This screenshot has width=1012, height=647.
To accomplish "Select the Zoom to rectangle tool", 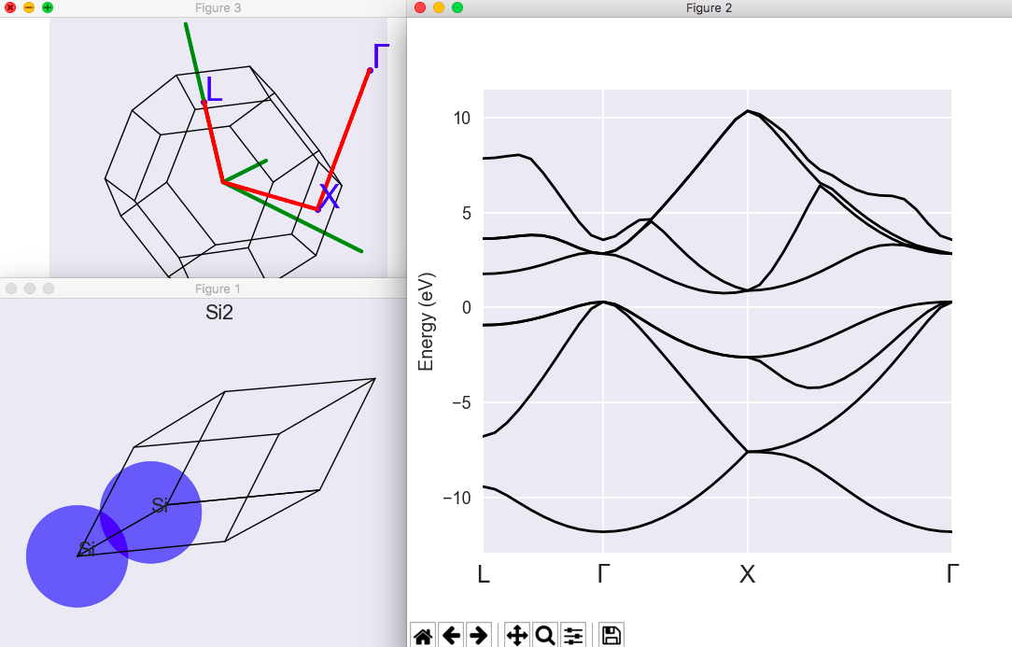I will coord(545,636).
